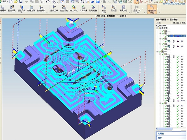Open the 起始 (Start) dropdown menu
Viewport: 187px width, 140px height.
pos(4,2)
